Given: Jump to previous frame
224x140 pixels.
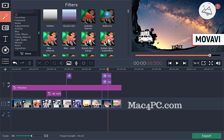Looking at the screenshot, I should point(170,63).
